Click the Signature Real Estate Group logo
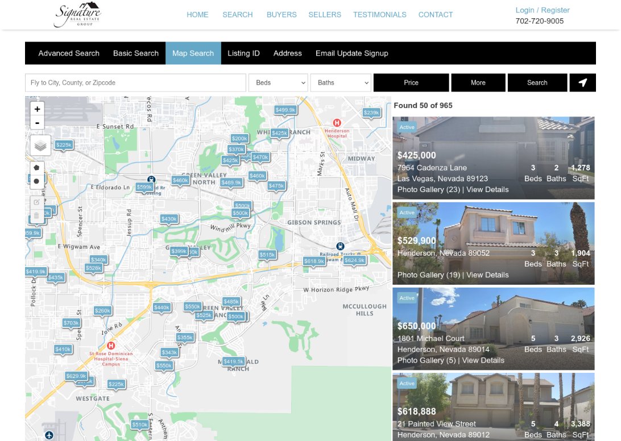 [78, 14]
